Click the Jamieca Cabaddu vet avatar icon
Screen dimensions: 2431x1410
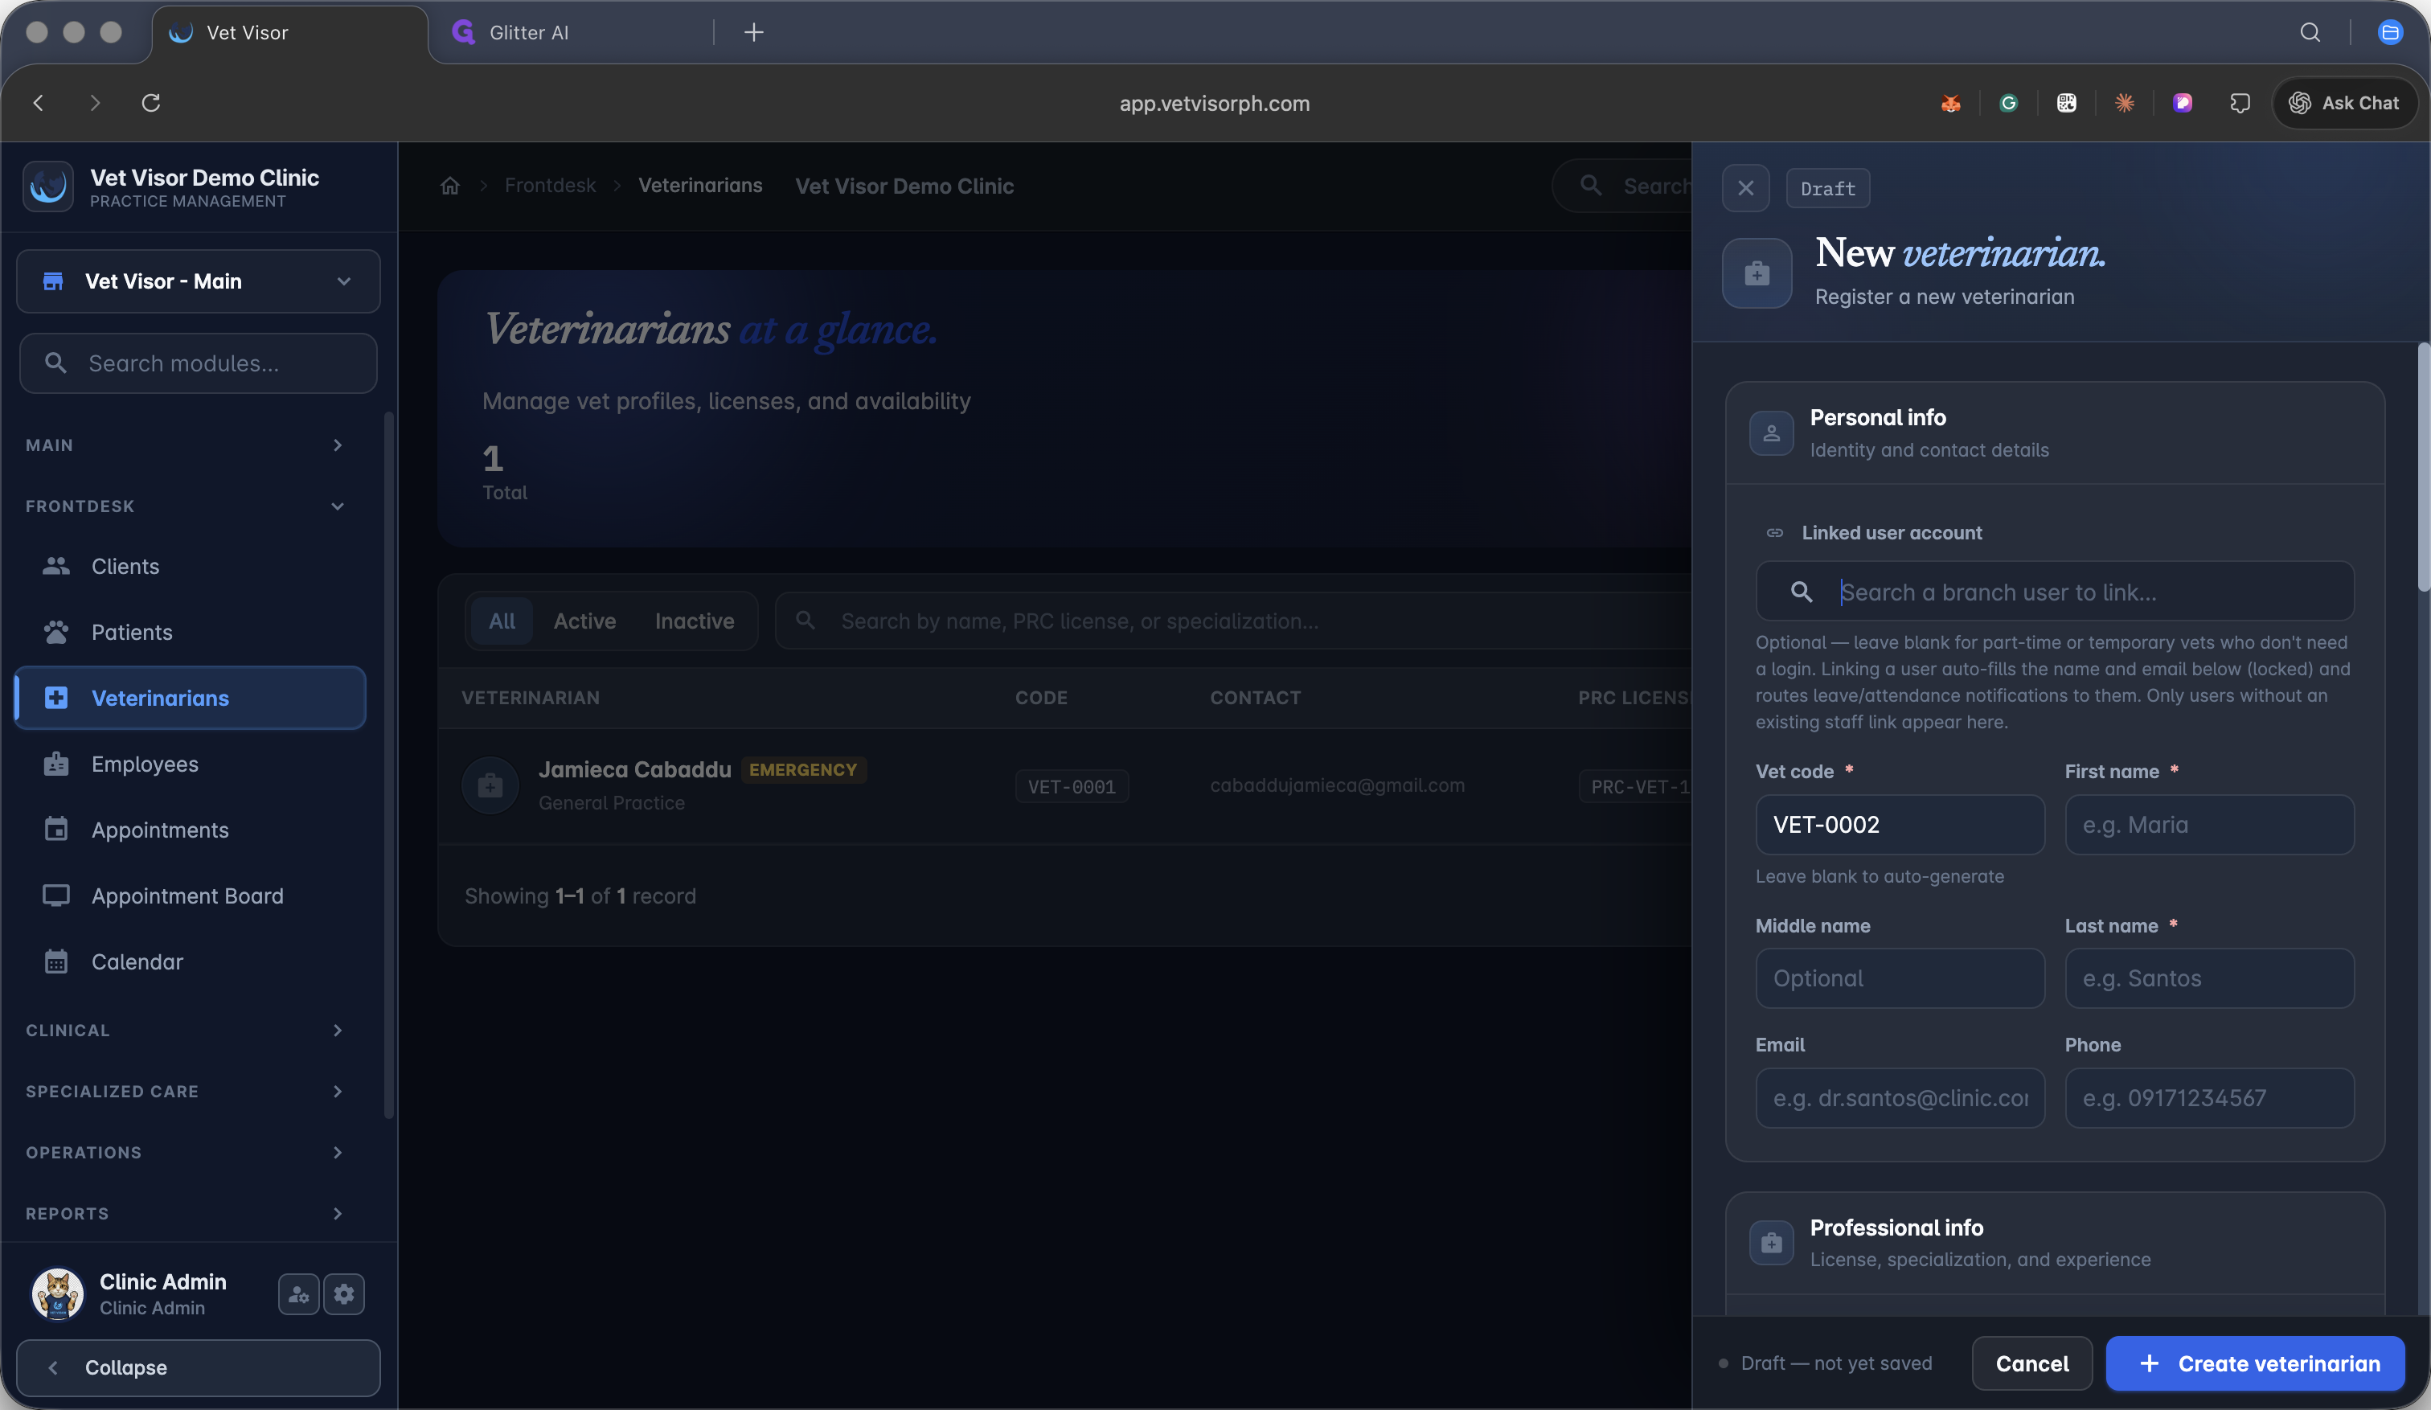point(490,785)
